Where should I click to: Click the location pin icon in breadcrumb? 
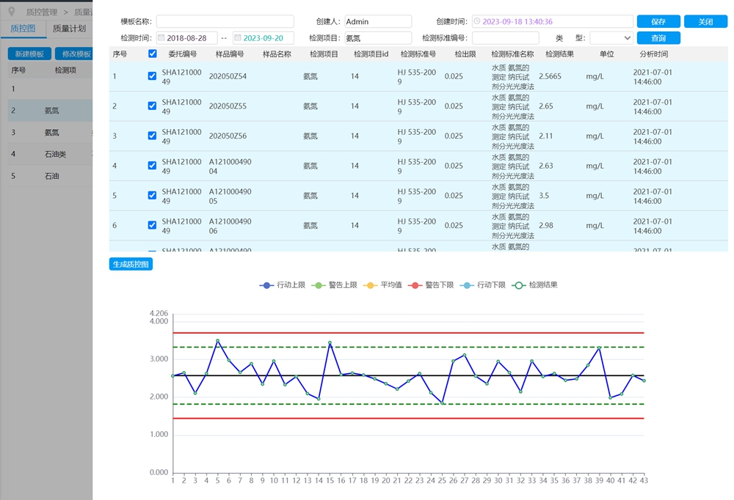tap(11, 12)
